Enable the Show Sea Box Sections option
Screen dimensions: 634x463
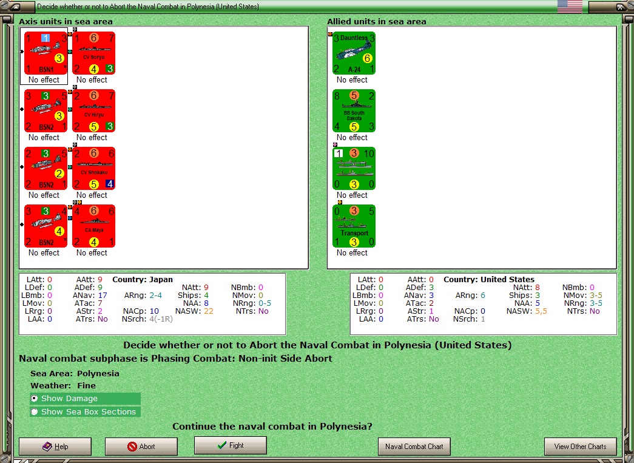[85, 411]
